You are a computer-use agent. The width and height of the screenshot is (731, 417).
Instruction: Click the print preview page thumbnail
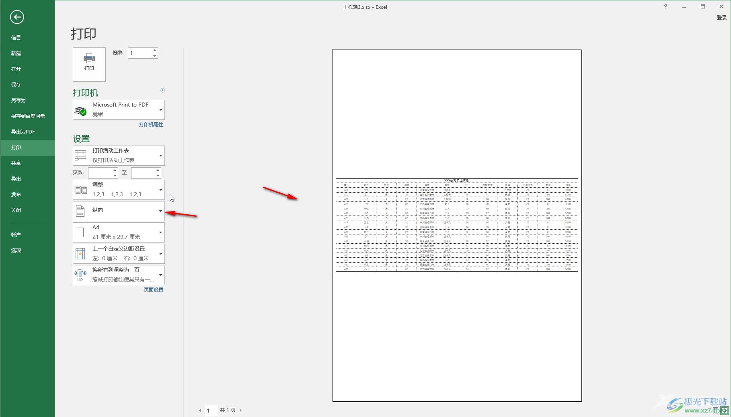[457, 225]
